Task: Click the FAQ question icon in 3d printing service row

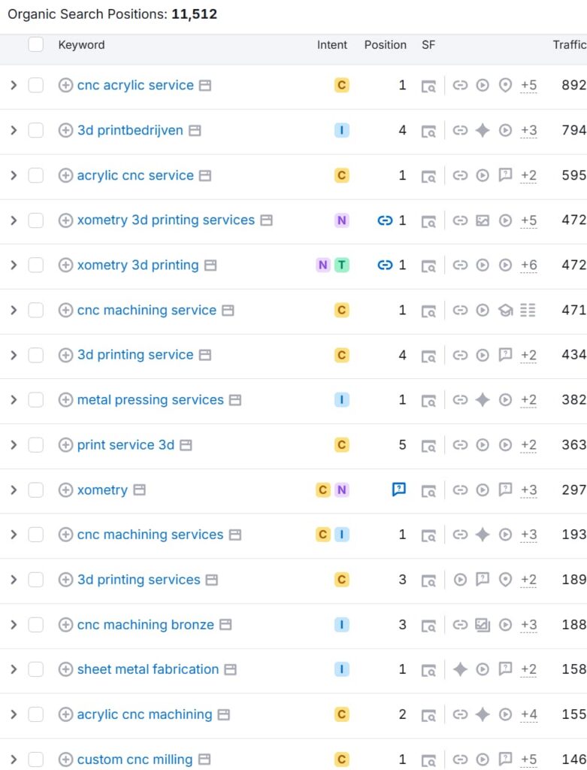Action: pyautogui.click(x=505, y=355)
